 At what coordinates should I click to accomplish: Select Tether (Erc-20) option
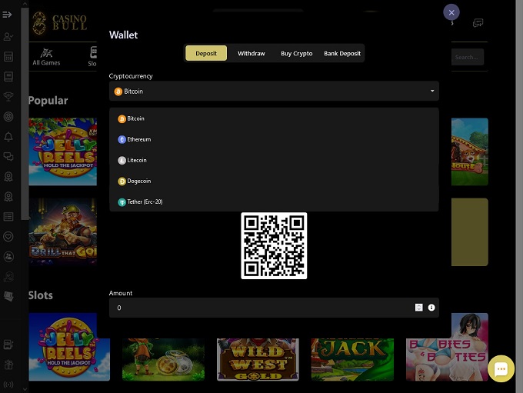(145, 202)
